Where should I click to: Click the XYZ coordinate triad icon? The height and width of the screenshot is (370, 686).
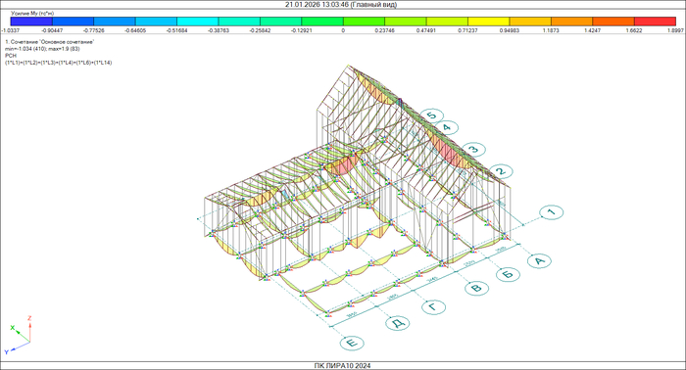pos(19,336)
